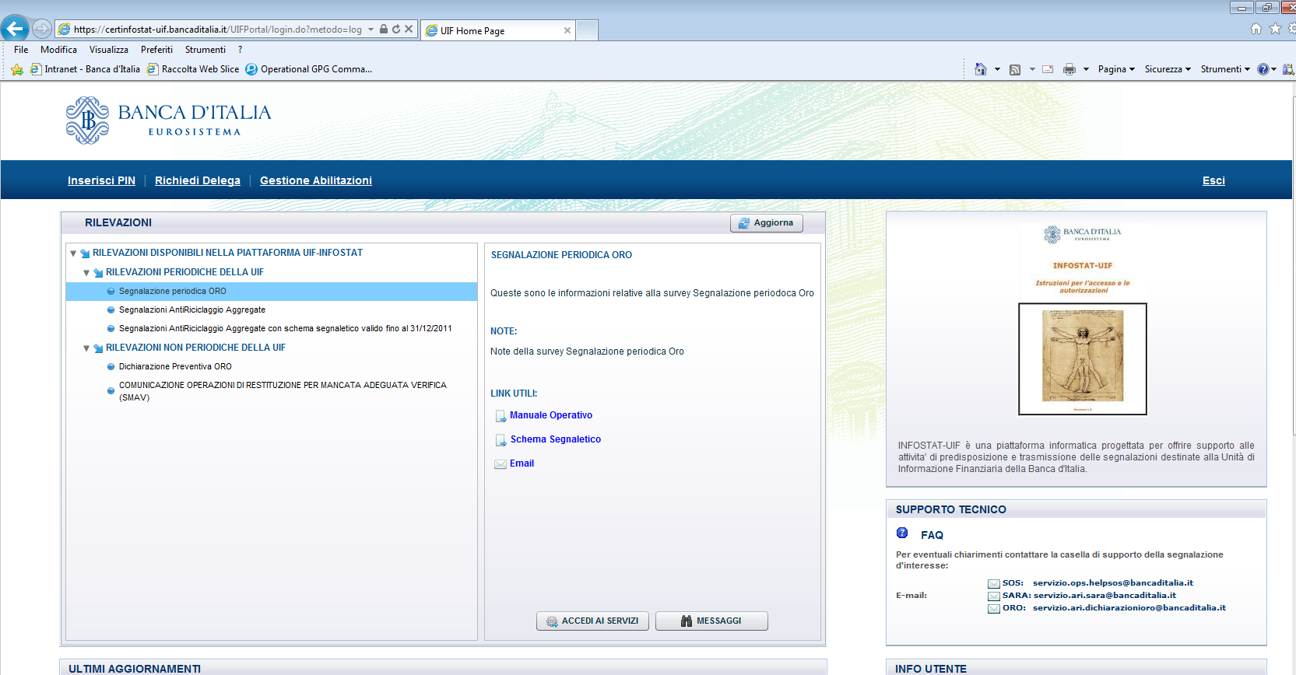
Task: Open Operational GPG Comma... favorite
Action: coord(309,69)
